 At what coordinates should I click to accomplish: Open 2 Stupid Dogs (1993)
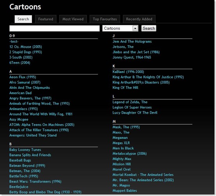(26, 52)
